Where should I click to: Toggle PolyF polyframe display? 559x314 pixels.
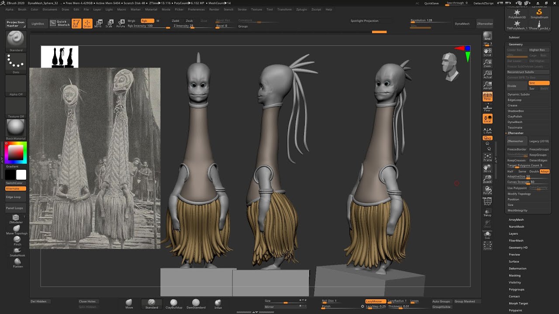click(x=487, y=201)
